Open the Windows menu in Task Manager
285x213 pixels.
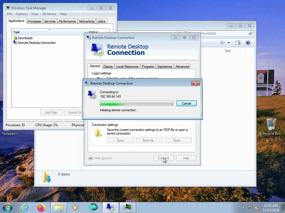pyautogui.click(x=49, y=14)
